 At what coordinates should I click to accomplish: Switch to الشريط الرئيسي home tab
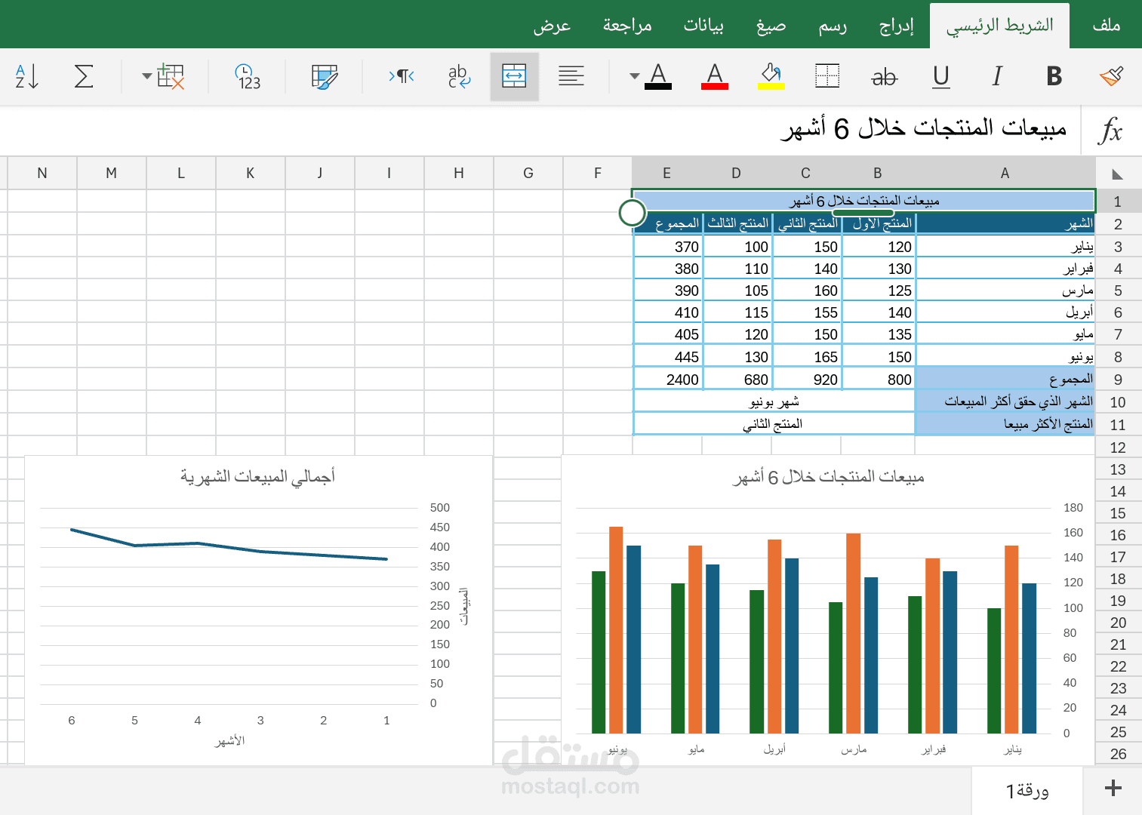1000,26
